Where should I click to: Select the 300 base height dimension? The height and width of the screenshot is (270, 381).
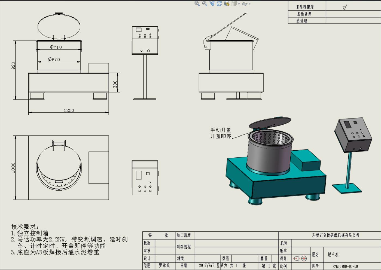pos(115,84)
